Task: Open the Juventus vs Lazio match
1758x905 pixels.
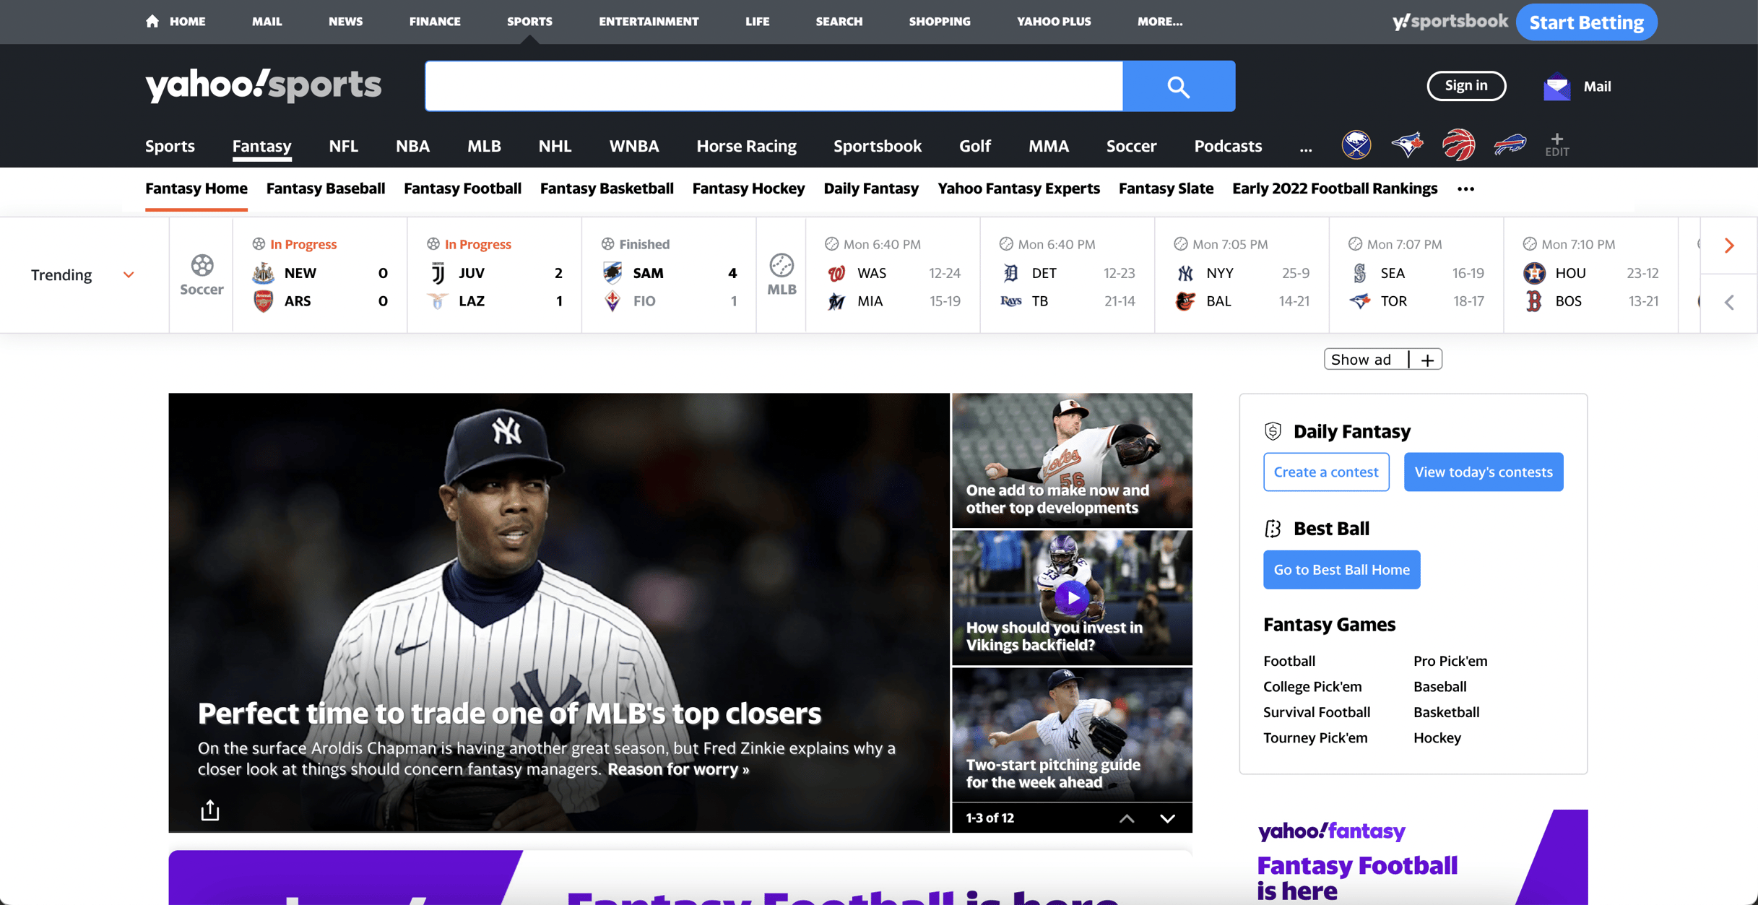Action: [x=495, y=274]
